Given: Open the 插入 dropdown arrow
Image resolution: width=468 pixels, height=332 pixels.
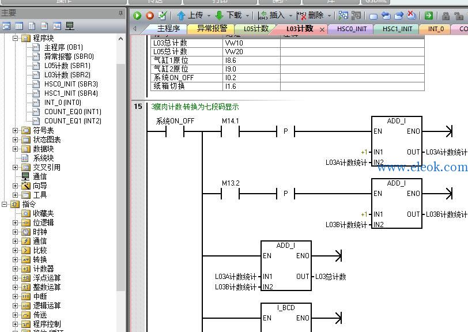Looking at the screenshot, I should pyautogui.click(x=290, y=16).
